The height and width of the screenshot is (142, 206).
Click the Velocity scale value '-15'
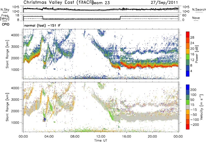[194, 110]
